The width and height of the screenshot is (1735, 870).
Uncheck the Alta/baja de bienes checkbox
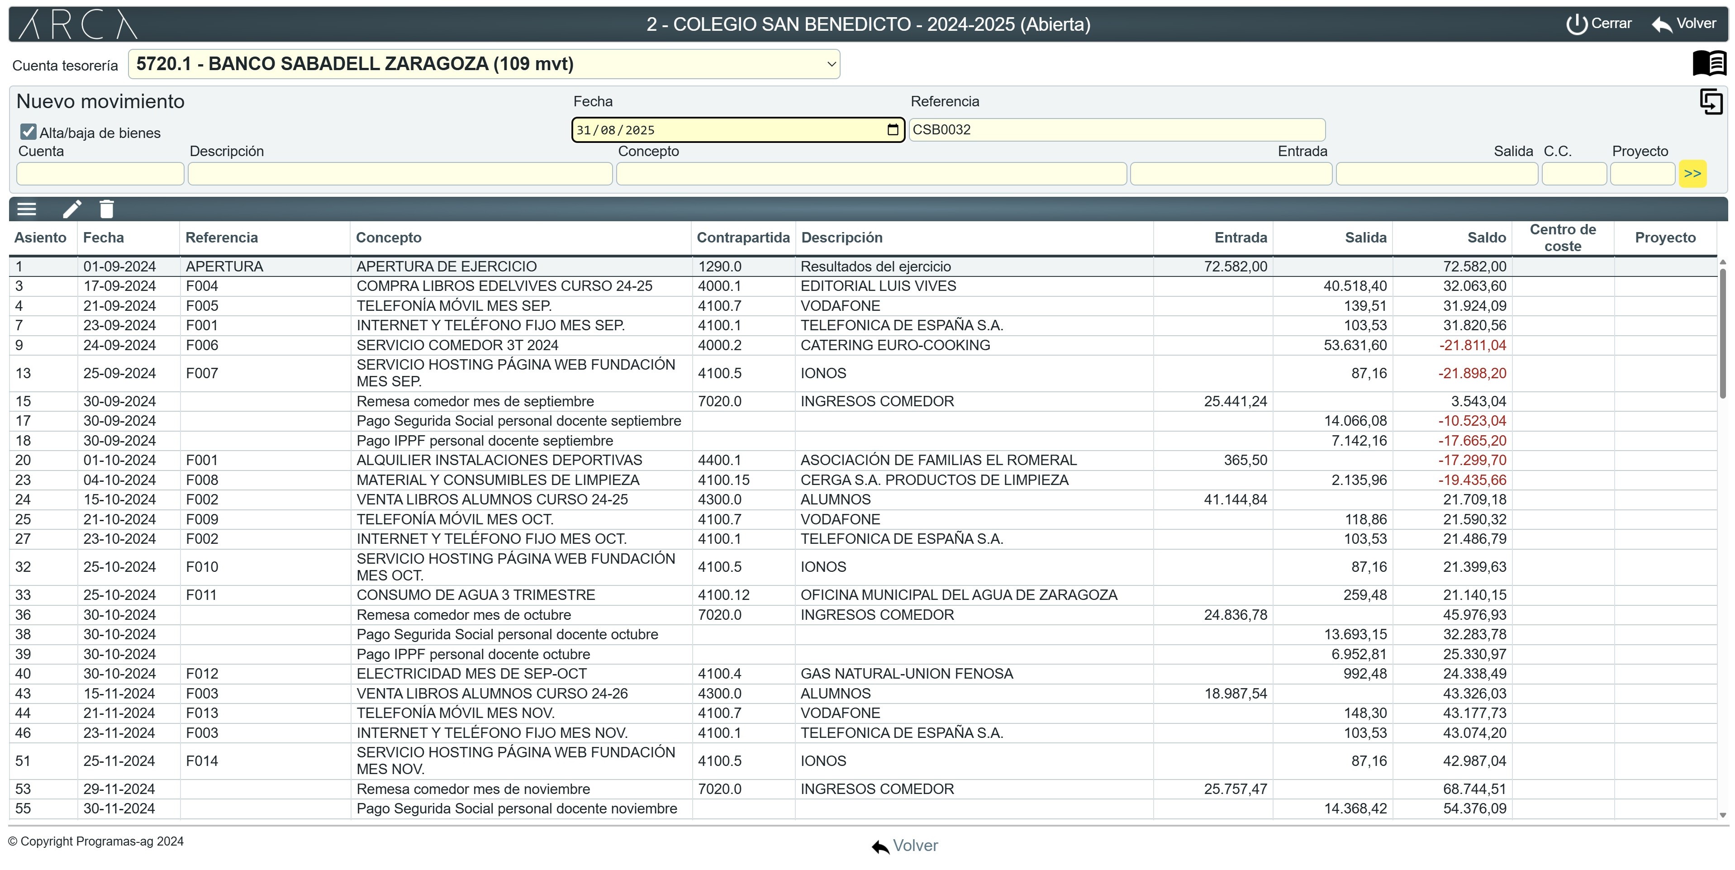point(29,132)
